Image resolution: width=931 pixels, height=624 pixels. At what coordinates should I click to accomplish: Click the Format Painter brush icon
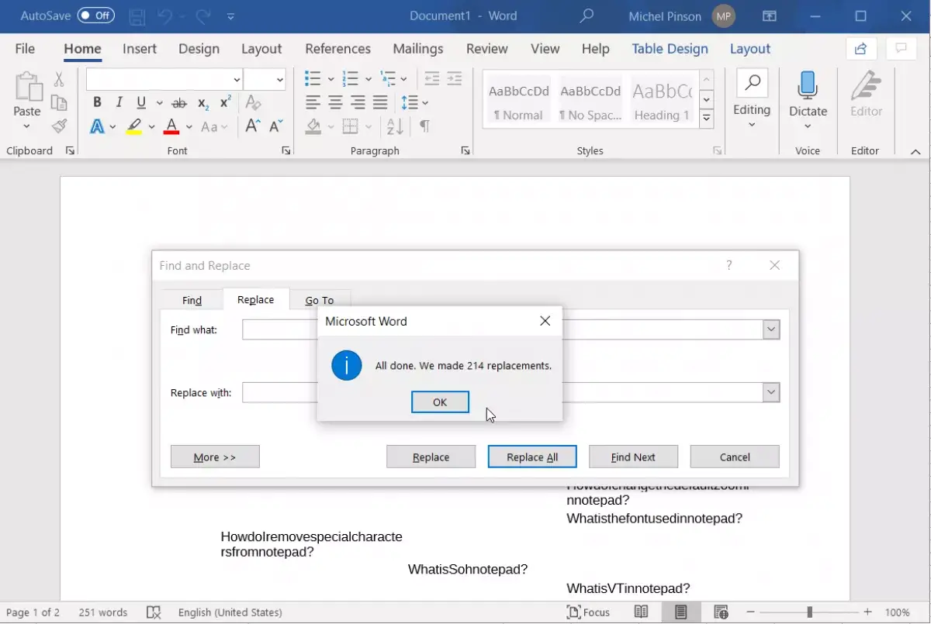coord(59,126)
